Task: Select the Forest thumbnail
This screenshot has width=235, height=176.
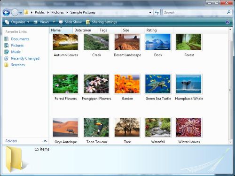Action: tap(189, 42)
